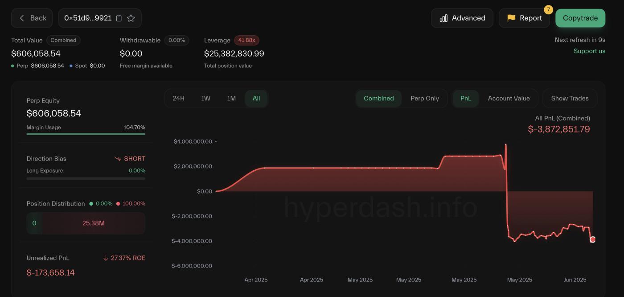624x297 pixels.
Task: Click the flag icon on the Report button
Action: (511, 18)
